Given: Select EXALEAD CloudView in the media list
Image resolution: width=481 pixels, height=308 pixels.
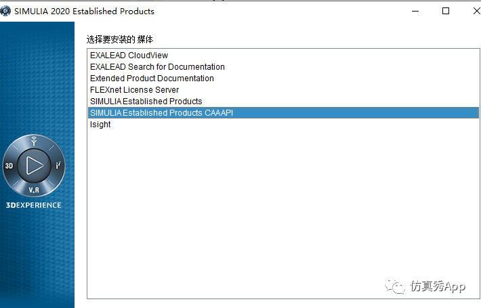Looking at the screenshot, I should pos(129,55).
